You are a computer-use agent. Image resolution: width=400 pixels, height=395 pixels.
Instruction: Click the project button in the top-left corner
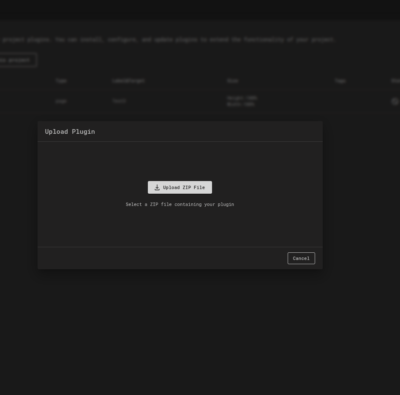click(15, 60)
